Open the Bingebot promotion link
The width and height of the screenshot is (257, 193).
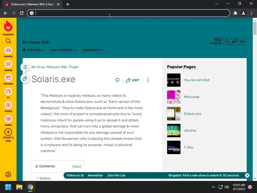pyautogui.click(x=204, y=175)
